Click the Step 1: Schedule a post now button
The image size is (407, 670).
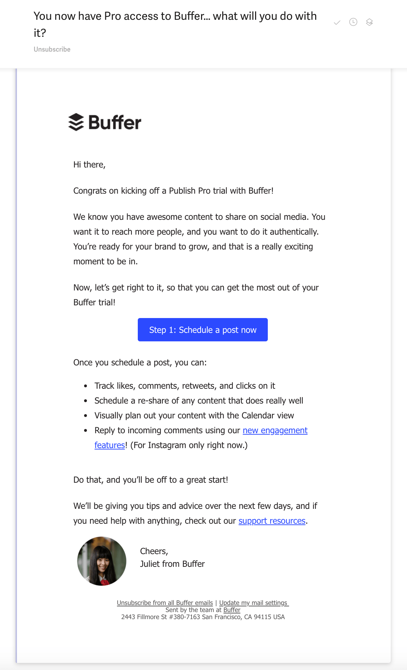point(203,330)
